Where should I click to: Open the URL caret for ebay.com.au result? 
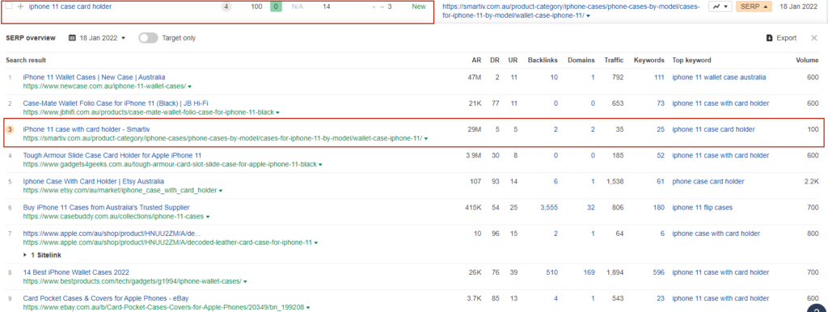pyautogui.click(x=308, y=307)
